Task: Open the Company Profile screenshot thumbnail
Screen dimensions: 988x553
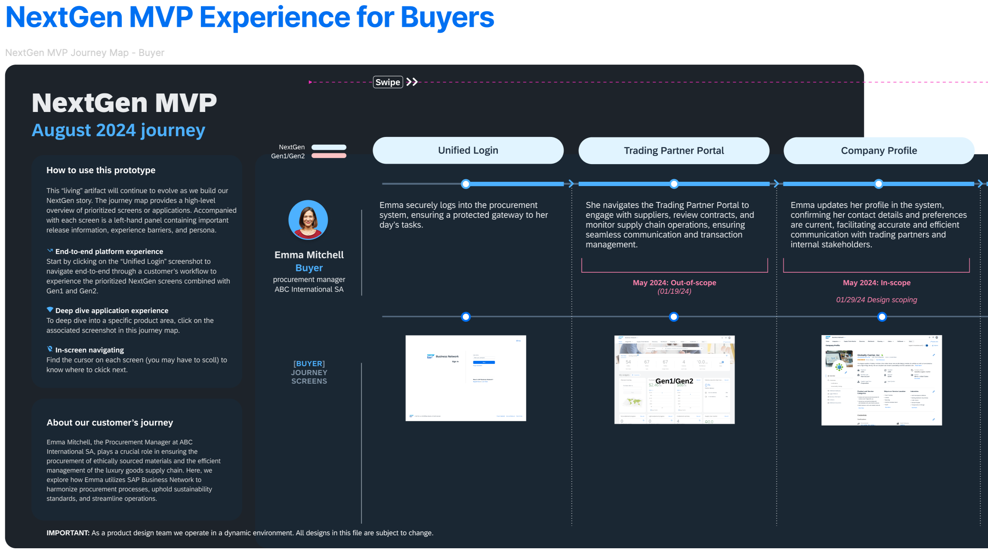Action: tap(882, 380)
